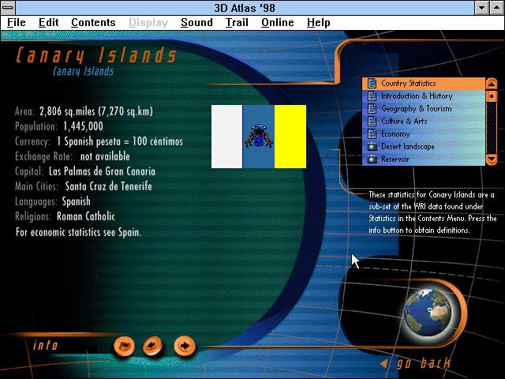Click topic list scroll up arrow
This screenshot has width=505, height=379.
click(x=492, y=84)
